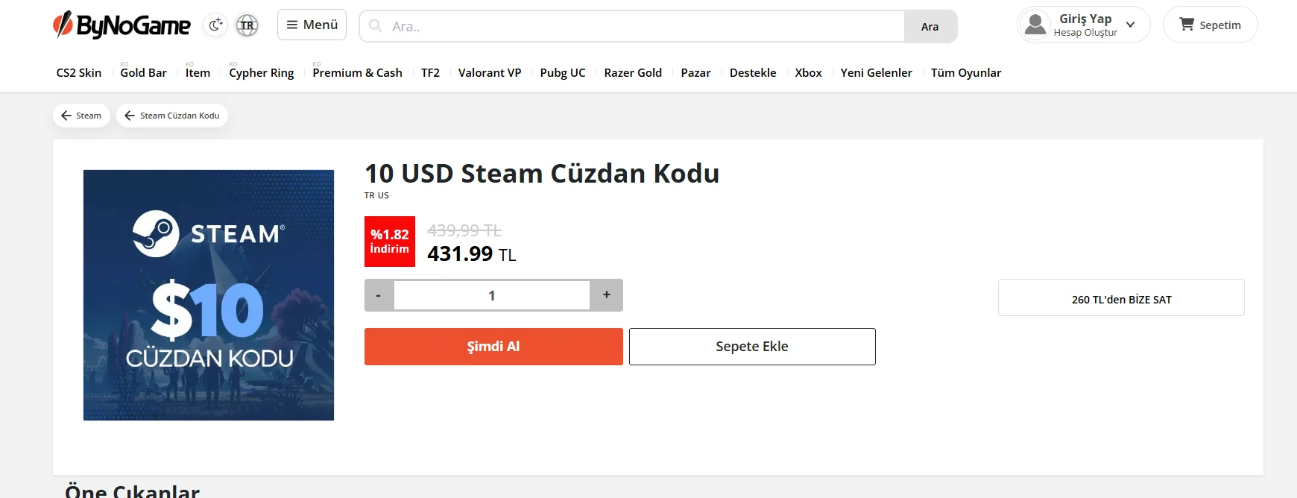Expand the Giriş Yap account chevron

pyautogui.click(x=1130, y=25)
